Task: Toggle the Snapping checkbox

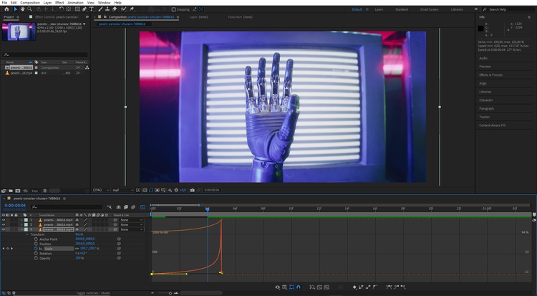Action: (174, 9)
